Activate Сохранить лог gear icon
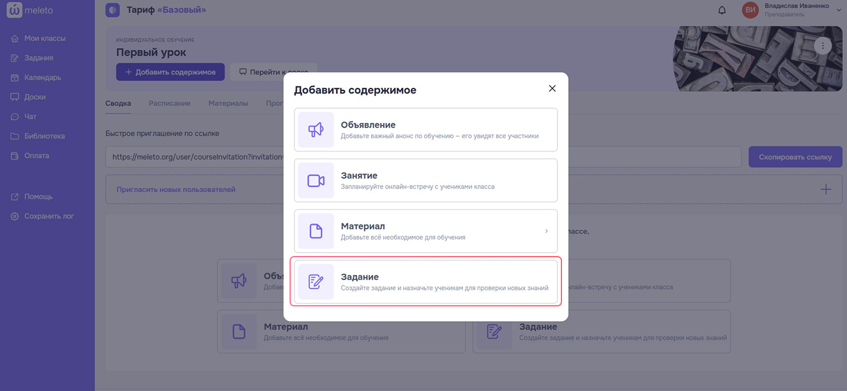This screenshot has width=847, height=391. 14,216
